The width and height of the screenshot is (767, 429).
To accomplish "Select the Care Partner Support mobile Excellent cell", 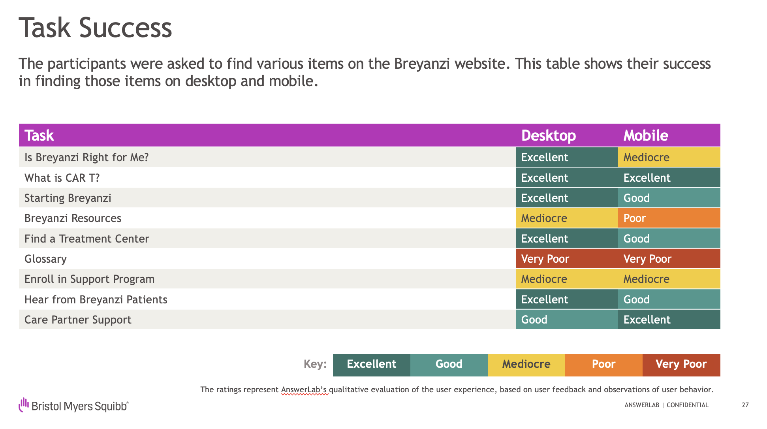I will 669,320.
